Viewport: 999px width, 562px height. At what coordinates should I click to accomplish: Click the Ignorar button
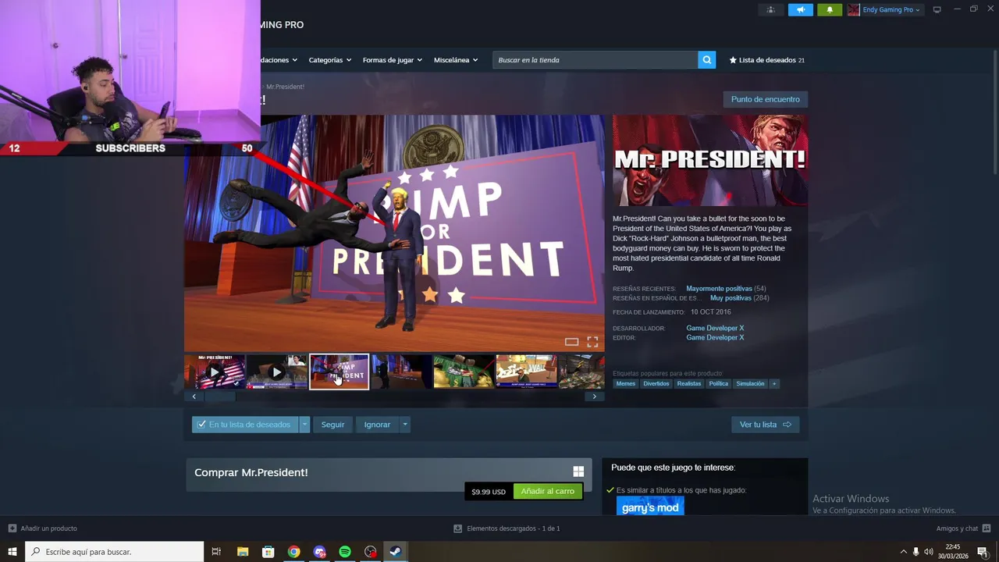(x=377, y=425)
